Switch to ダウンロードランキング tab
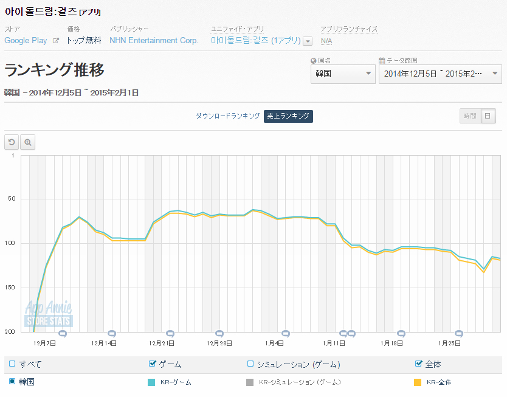The width and height of the screenshot is (507, 397). (227, 116)
